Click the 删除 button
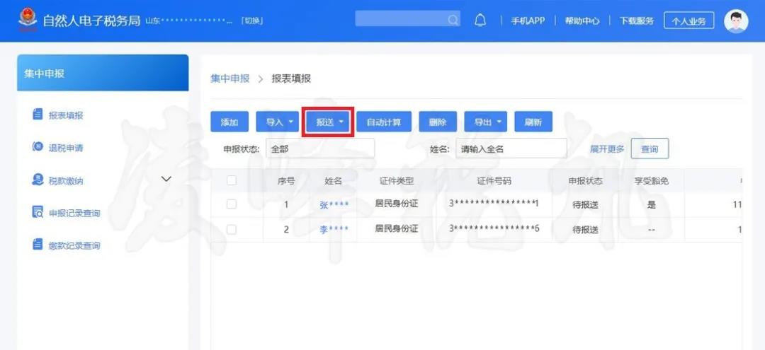The width and height of the screenshot is (765, 350). [438, 122]
